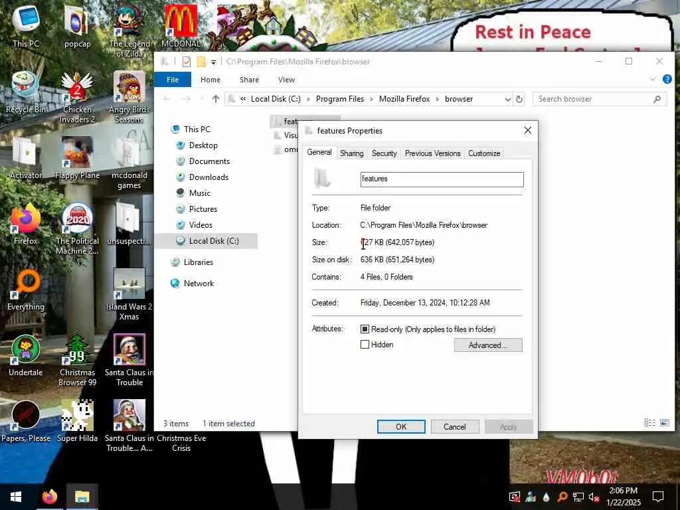
Task: Expand the address bar history dropdown
Action: 507,100
